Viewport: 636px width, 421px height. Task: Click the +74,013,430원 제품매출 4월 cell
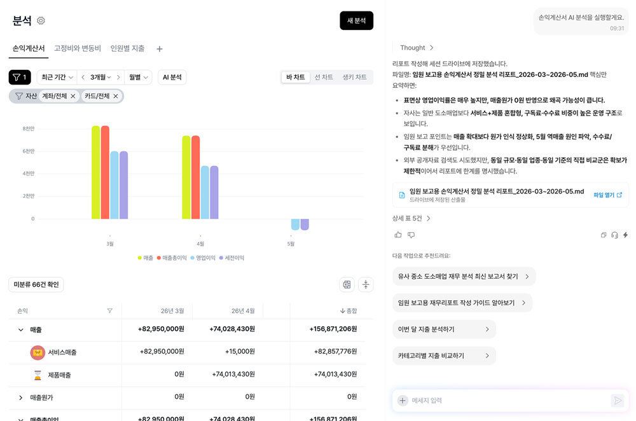coord(233,374)
